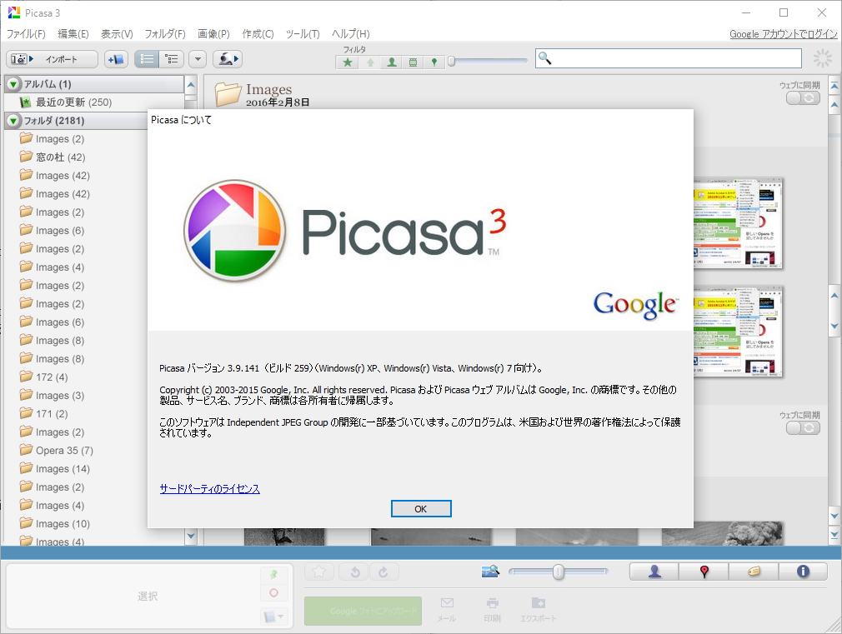Toggle the faces filter in フィルタ bar
The width and height of the screenshot is (842, 634).
point(392,62)
